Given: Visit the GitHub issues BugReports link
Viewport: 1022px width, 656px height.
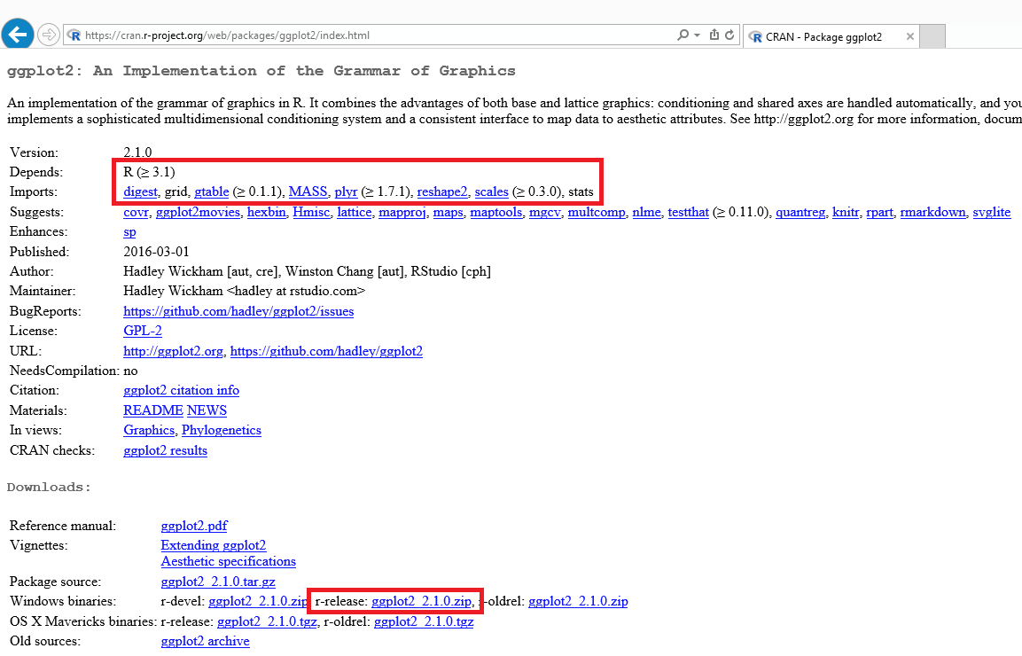Looking at the screenshot, I should pyautogui.click(x=238, y=311).
